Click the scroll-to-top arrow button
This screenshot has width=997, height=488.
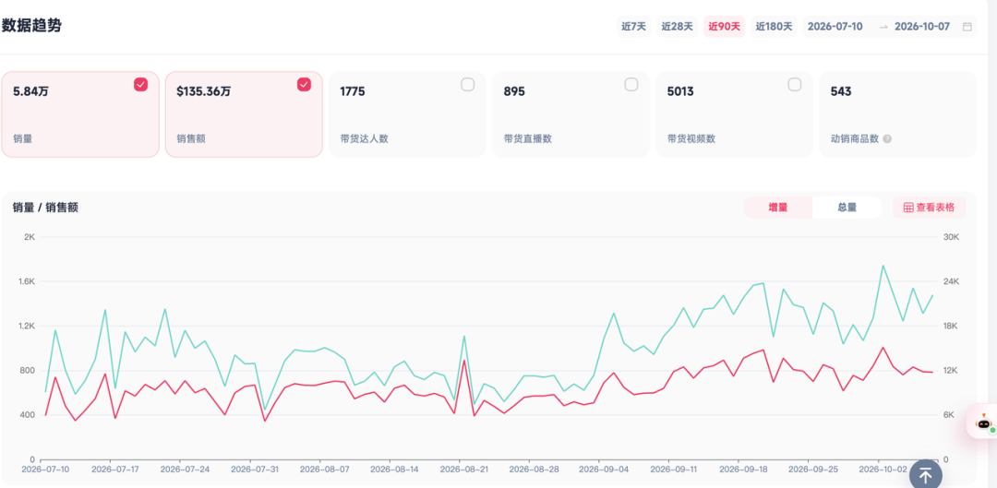[x=925, y=473]
